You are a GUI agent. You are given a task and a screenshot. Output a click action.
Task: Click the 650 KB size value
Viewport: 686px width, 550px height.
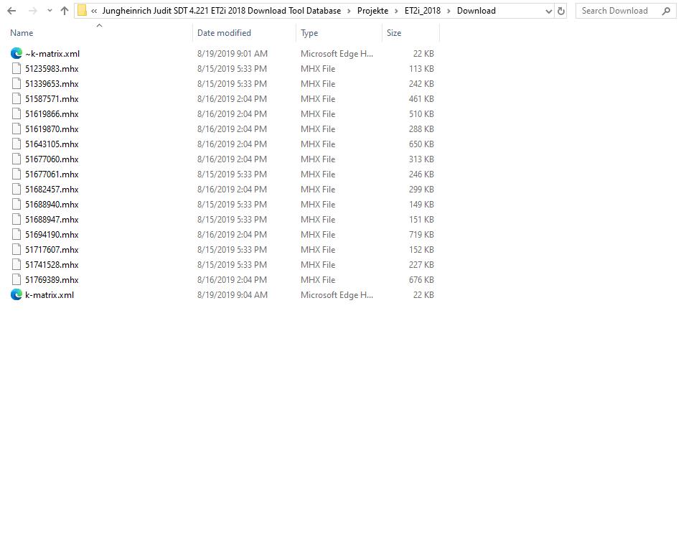421,144
